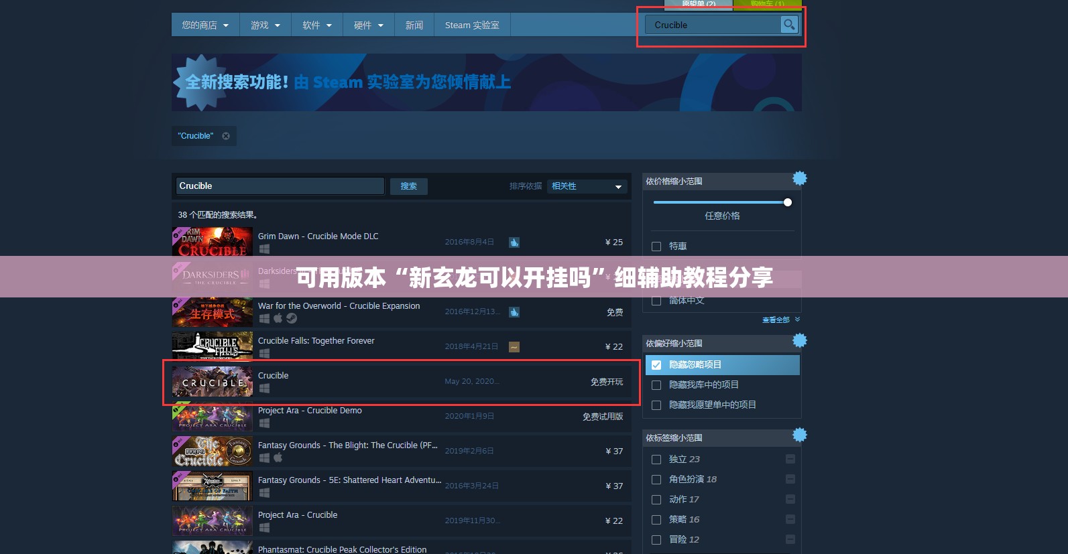Collapse the 依偏好缩小范围 filter panel
The width and height of the screenshot is (1068, 554).
coord(722,344)
